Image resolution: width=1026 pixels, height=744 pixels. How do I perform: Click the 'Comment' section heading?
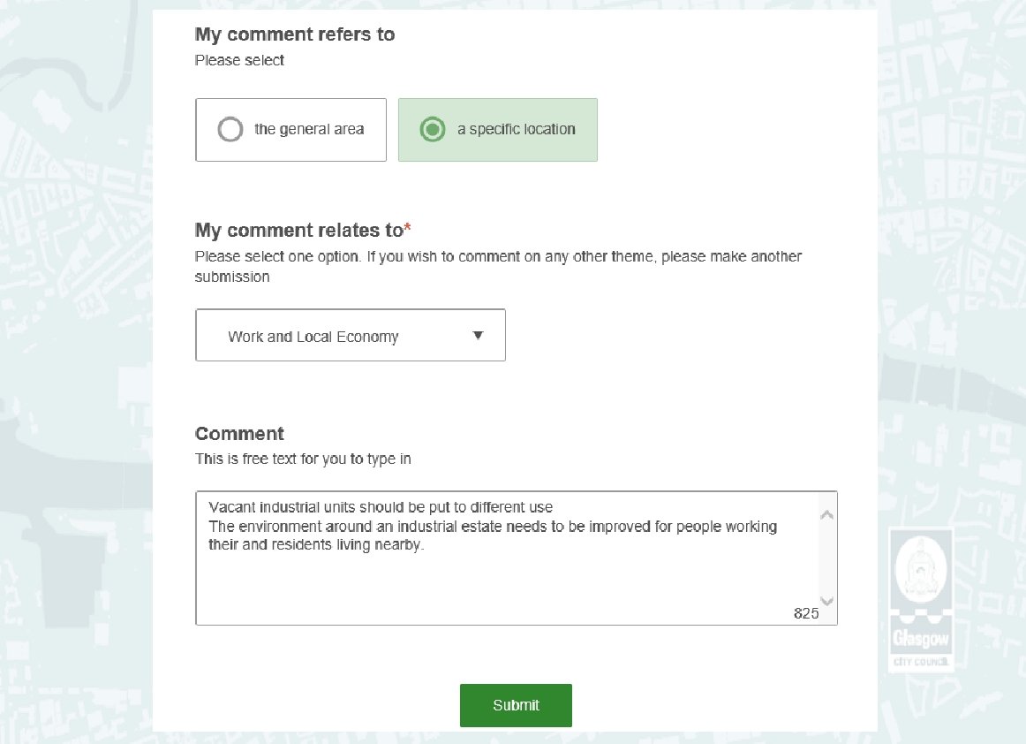coord(239,434)
